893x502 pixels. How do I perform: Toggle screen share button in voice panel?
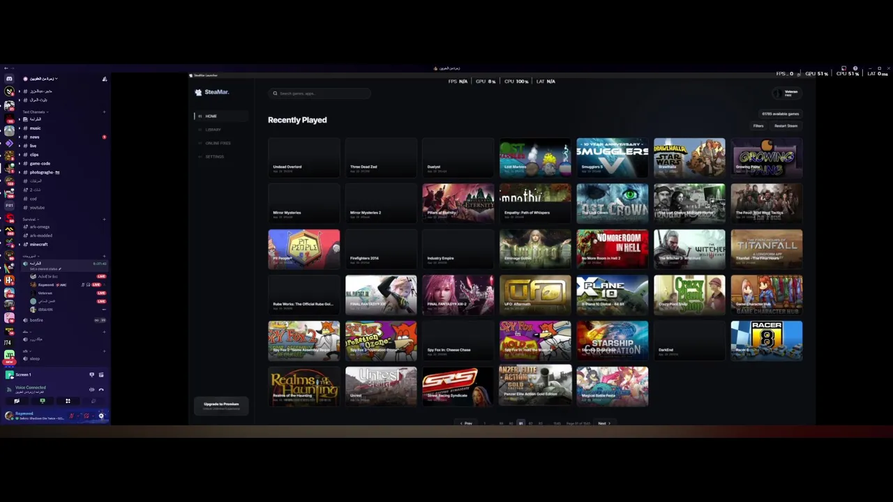[x=43, y=401]
